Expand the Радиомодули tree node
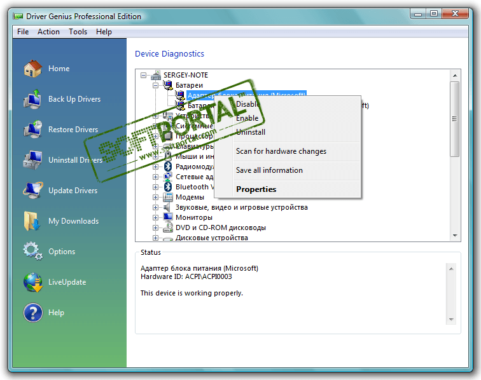The width and height of the screenshot is (481, 380). [x=155, y=166]
